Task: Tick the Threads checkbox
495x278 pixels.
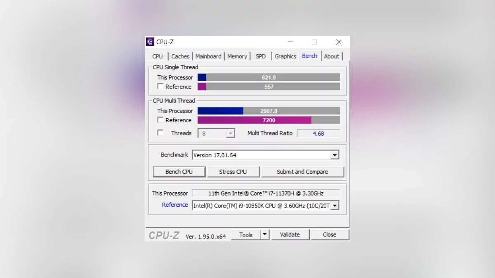Action: coord(160,133)
